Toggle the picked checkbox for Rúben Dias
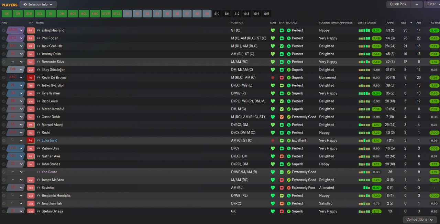The image size is (440, 224). [x=3, y=148]
